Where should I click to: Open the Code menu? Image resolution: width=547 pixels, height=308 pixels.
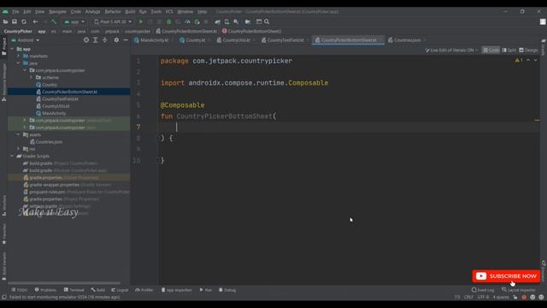point(76,11)
